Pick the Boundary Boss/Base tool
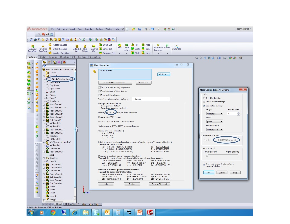Viewport: 290px width, 224px height. (x=59, y=53)
